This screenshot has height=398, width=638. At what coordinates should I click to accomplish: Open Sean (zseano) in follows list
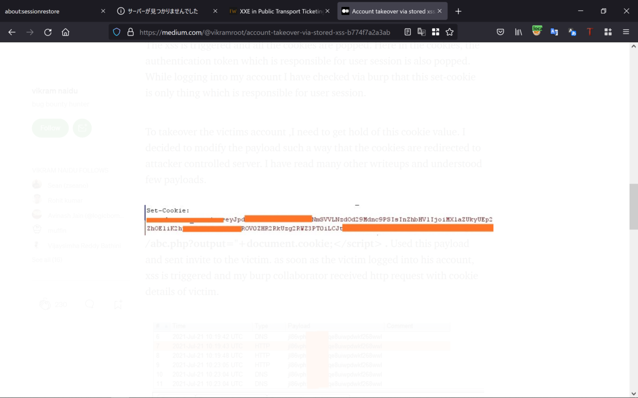click(x=68, y=185)
